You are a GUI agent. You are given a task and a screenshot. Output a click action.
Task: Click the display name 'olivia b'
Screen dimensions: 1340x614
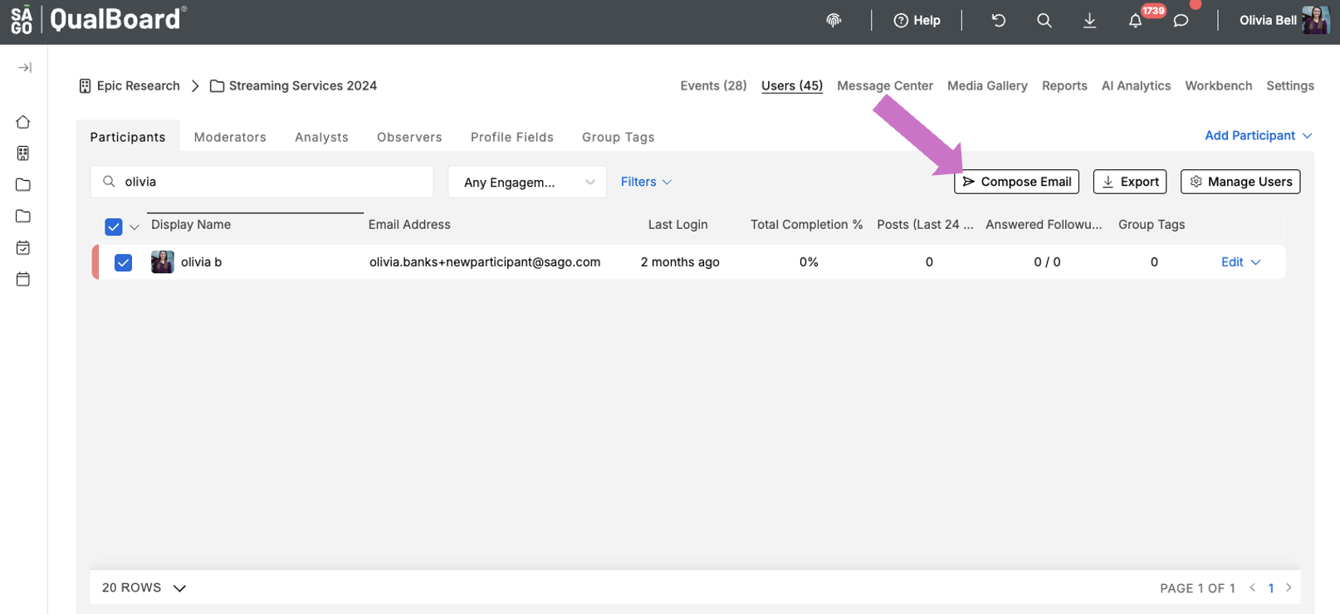tap(202, 262)
